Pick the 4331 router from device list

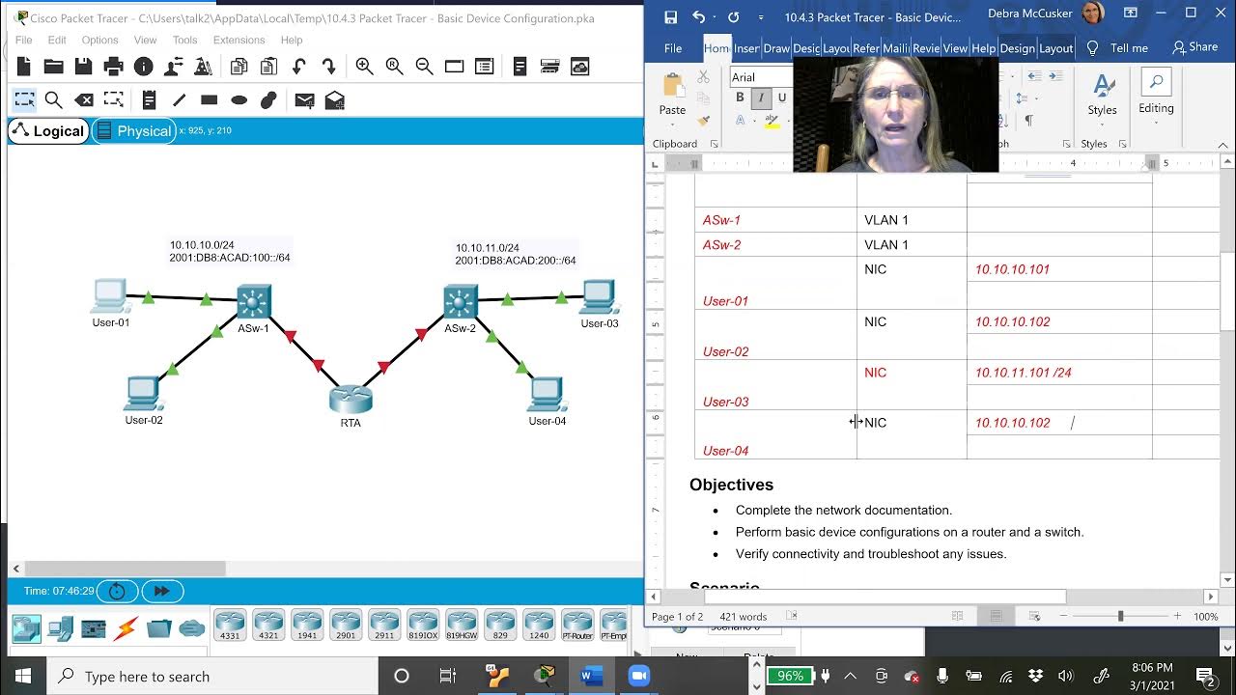(x=230, y=625)
